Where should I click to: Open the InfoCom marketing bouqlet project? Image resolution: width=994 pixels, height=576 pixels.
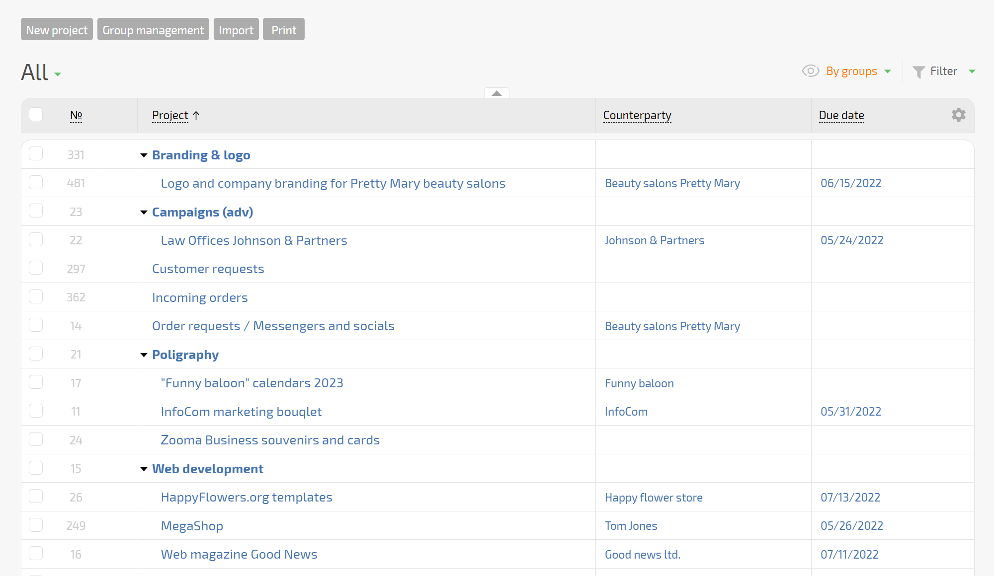(241, 412)
